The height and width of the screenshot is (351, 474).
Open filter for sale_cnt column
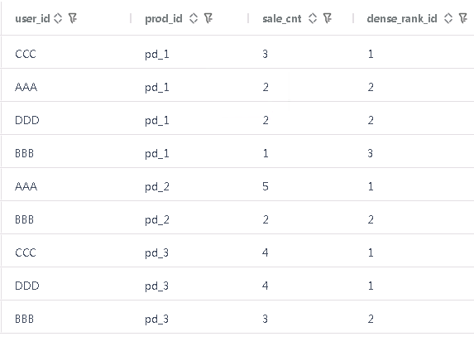tap(328, 18)
